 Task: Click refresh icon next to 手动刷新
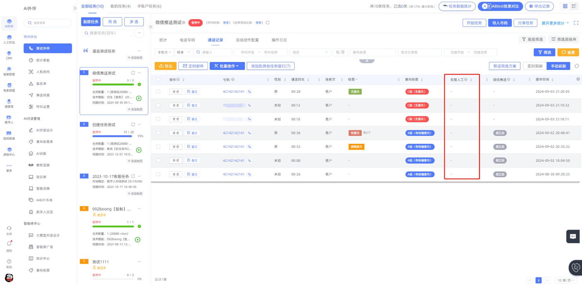pos(576,66)
